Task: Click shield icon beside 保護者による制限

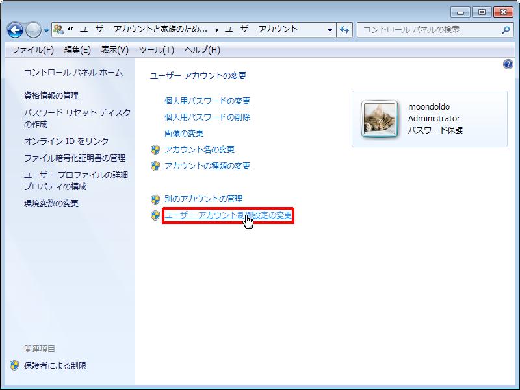Action: pos(14,366)
